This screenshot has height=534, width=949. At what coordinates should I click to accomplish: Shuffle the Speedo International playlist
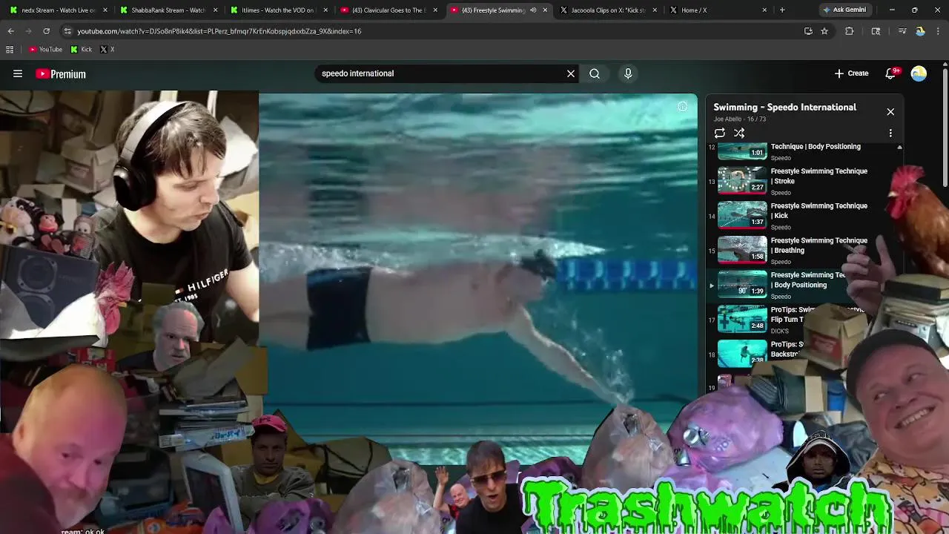coord(739,133)
